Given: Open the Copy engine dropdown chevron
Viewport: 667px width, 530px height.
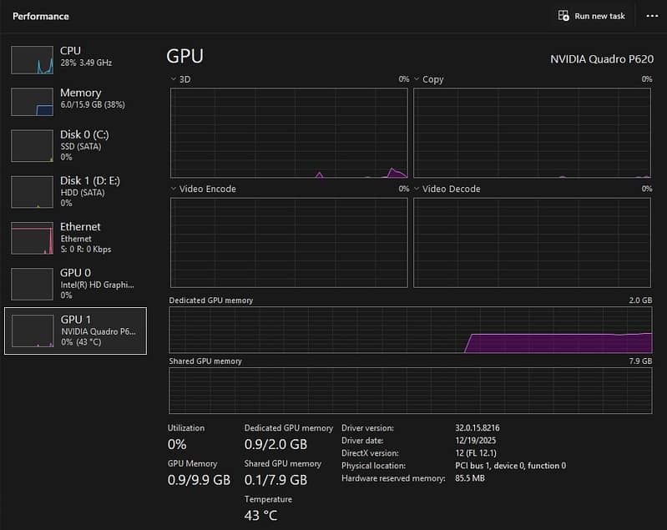Looking at the screenshot, I should point(417,79).
